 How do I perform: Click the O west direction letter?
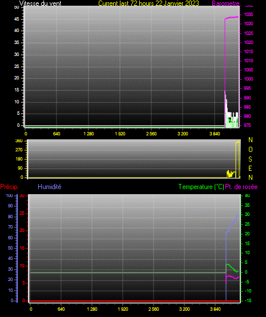click(251, 150)
